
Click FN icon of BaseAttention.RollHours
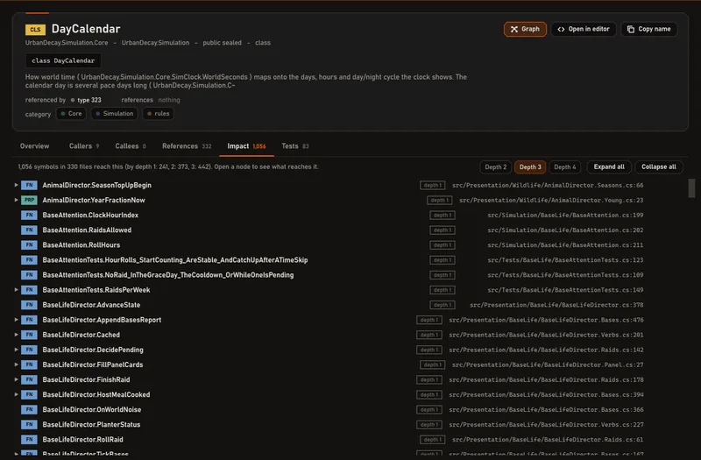click(x=29, y=245)
